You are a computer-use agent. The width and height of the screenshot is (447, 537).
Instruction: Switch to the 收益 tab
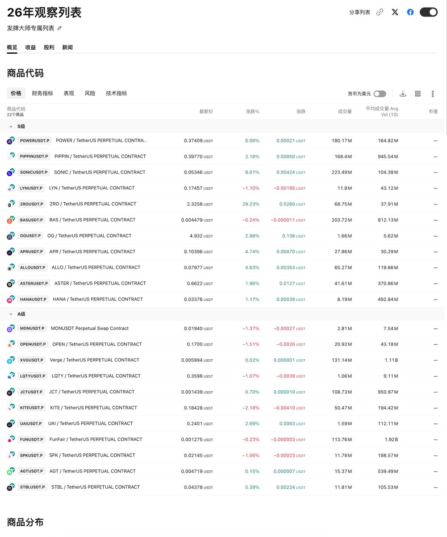(30, 47)
